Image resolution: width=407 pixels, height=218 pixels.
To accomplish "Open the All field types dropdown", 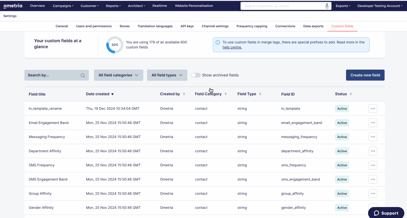I will 167,75.
